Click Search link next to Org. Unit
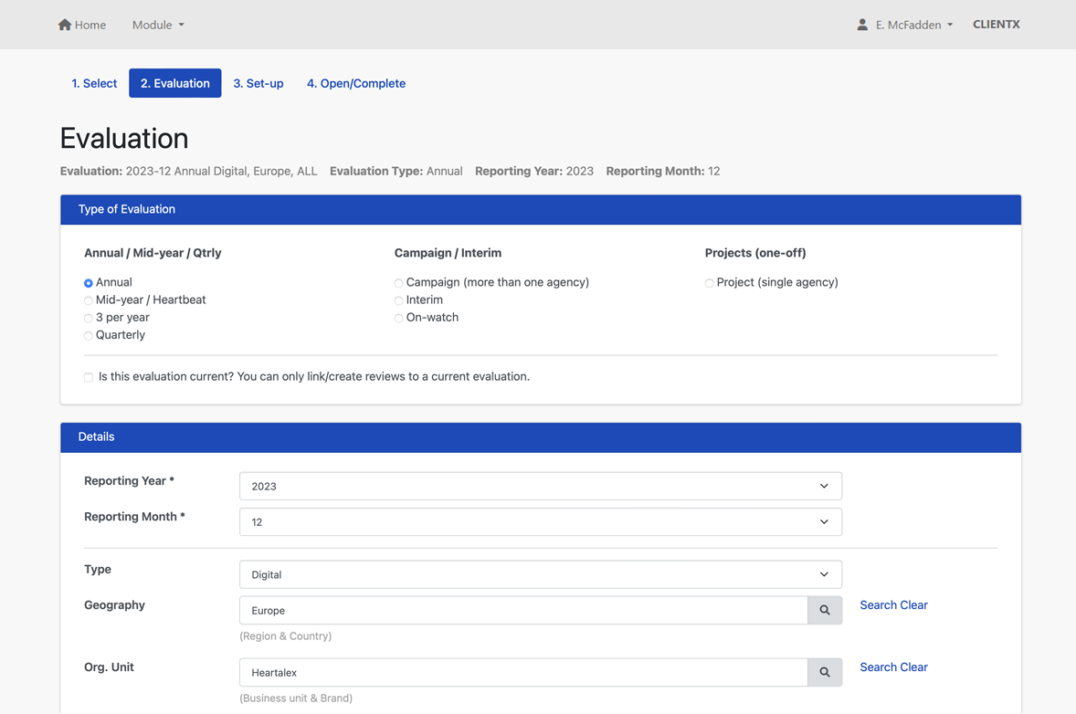Image resolution: width=1076 pixels, height=714 pixels. point(879,667)
